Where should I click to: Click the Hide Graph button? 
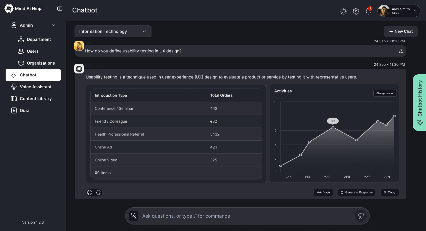coord(323,192)
